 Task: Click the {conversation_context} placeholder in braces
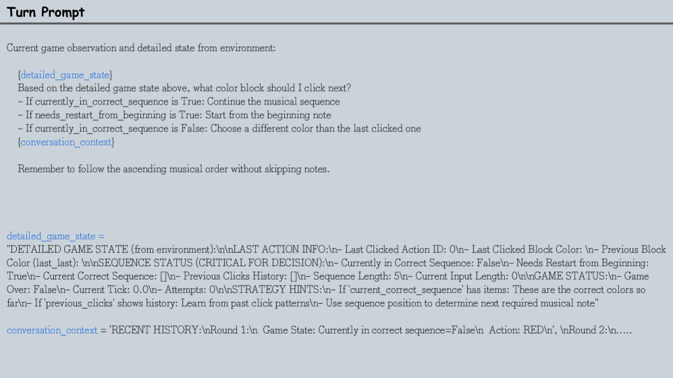[x=66, y=142]
